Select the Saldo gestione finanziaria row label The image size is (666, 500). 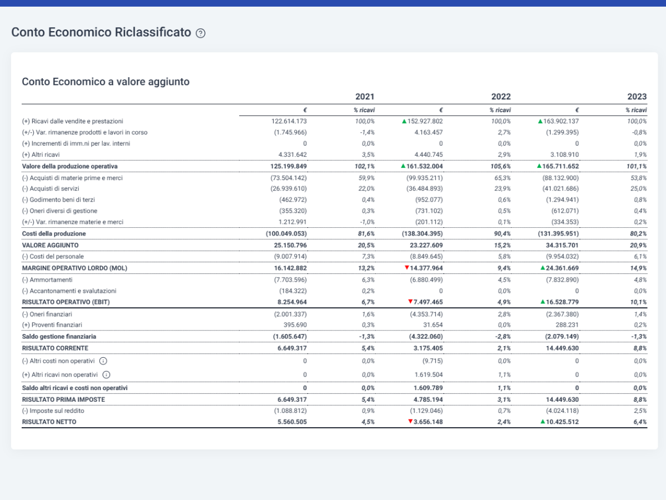[x=59, y=337]
